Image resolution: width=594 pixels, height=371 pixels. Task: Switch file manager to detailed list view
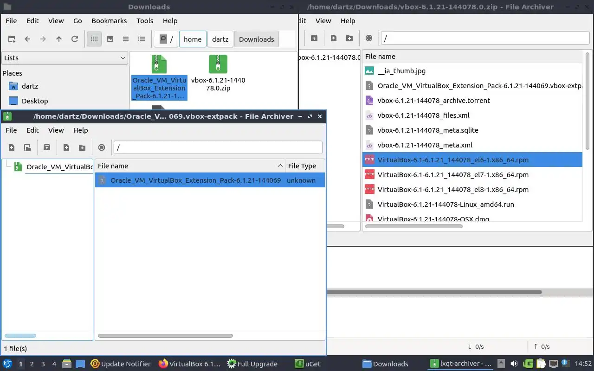pyautogui.click(x=142, y=39)
